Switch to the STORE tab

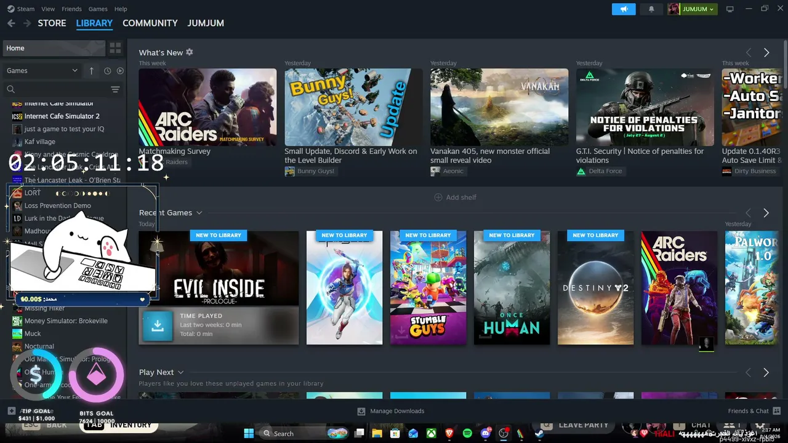pos(52,23)
